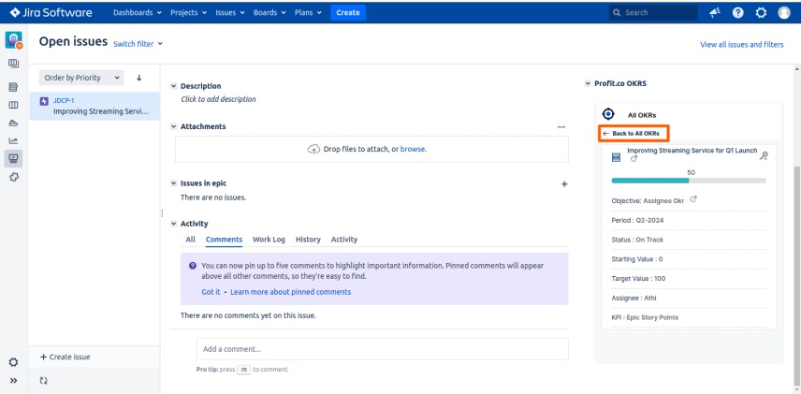Select the issues monitor icon in sidebar
Screen dimensions: 801x394
click(x=14, y=159)
